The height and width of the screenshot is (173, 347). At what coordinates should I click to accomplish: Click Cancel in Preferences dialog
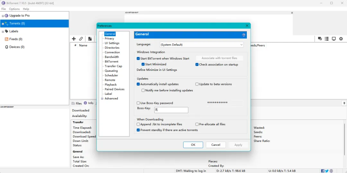click(x=216, y=145)
